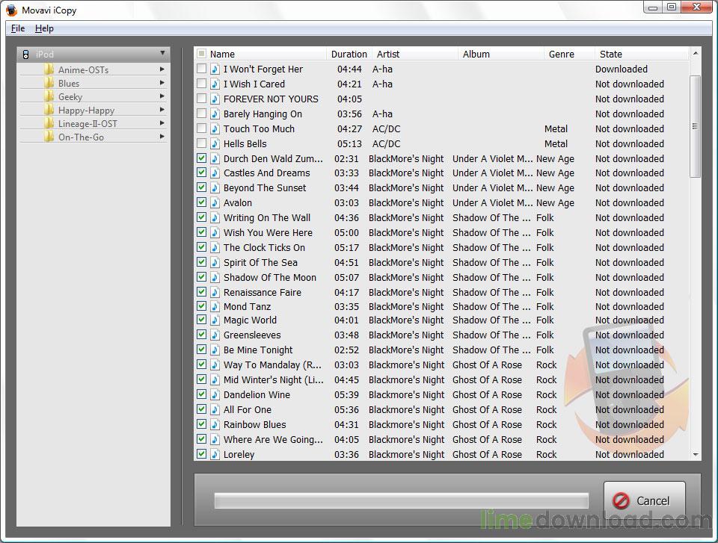718x543 pixels.
Task: Uncheck the Castles And Dreams track
Action: [201, 173]
